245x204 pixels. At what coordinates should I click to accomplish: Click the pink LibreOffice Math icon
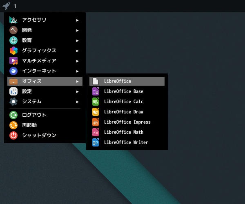pos(96,132)
